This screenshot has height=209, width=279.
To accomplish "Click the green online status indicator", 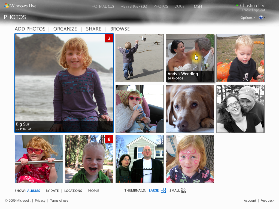I will click(237, 5).
